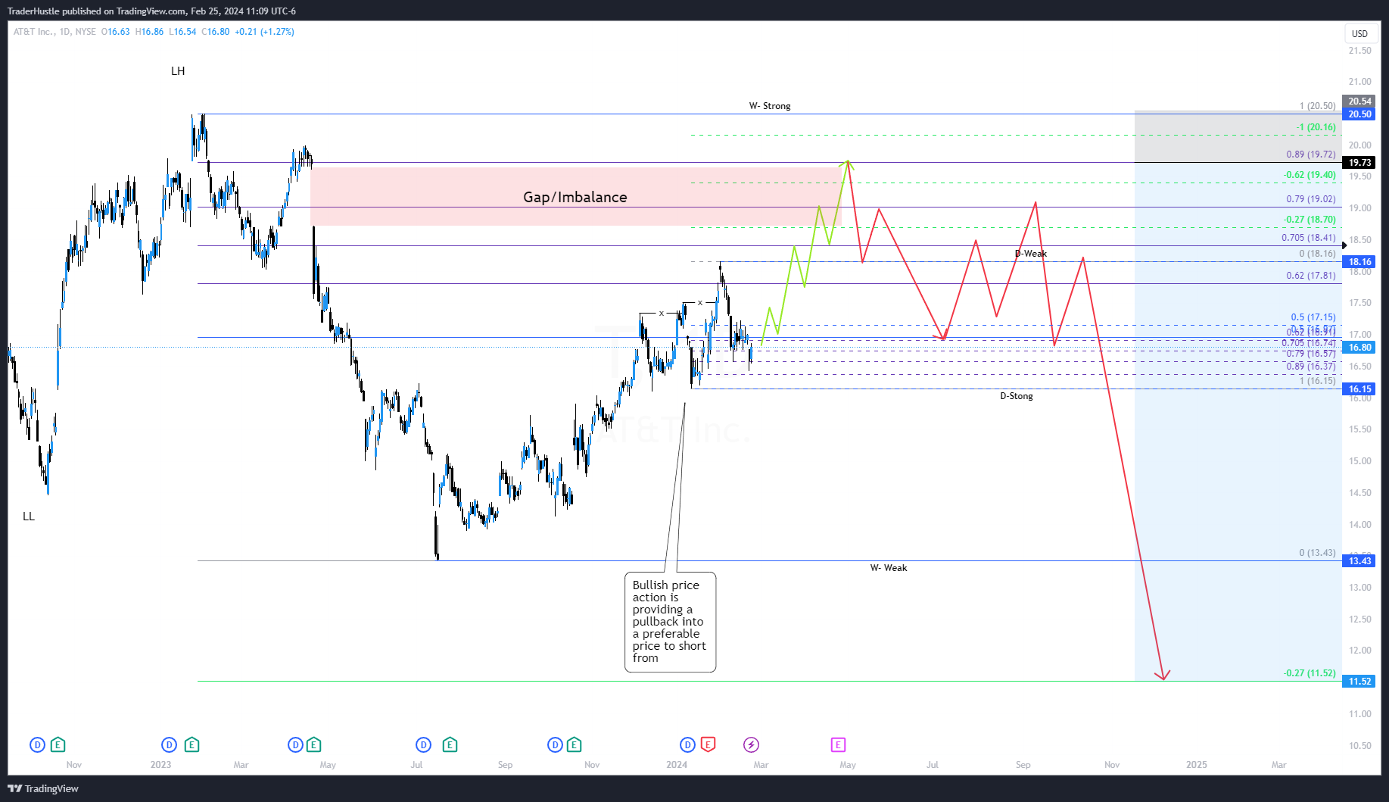This screenshot has height=802, width=1389.
Task: Select the 0.5 (17.15) fib label
Action: point(1313,317)
